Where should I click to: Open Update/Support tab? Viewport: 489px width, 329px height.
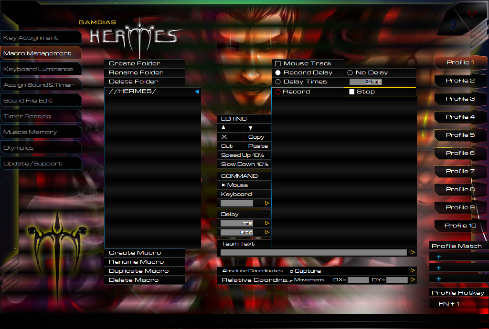[41, 164]
